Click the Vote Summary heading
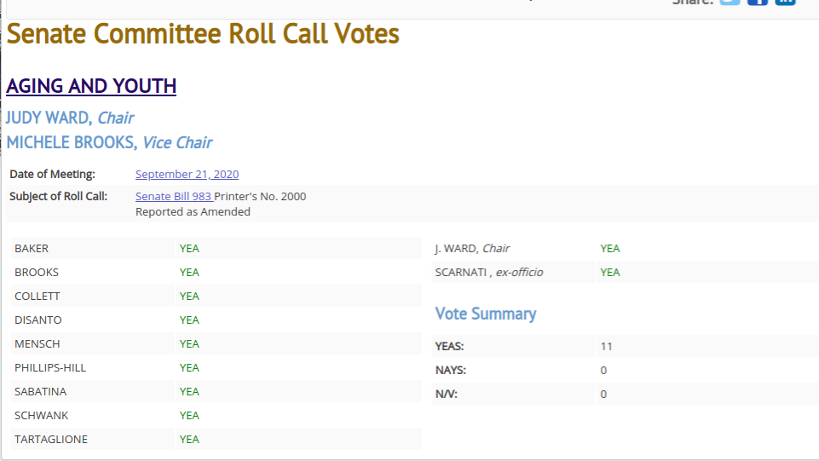 pyautogui.click(x=486, y=314)
